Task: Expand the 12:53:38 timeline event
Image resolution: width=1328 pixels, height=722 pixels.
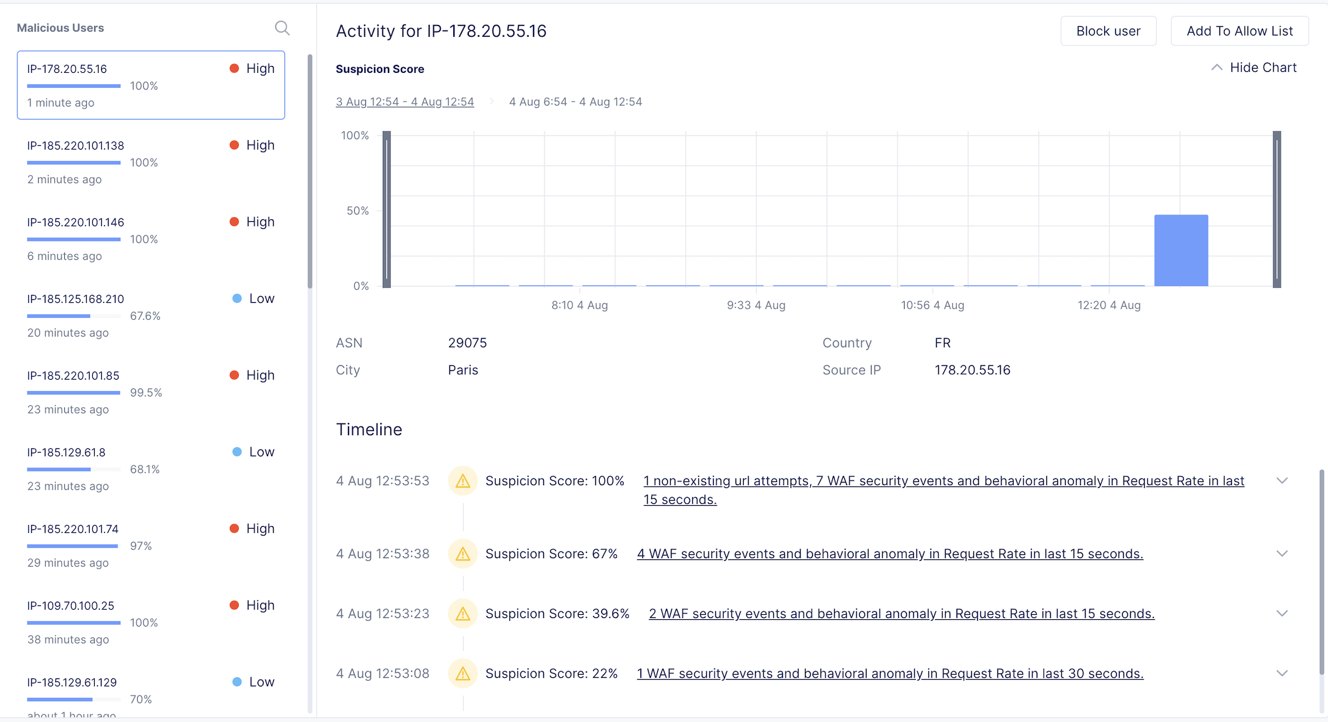Action: [x=1282, y=554]
